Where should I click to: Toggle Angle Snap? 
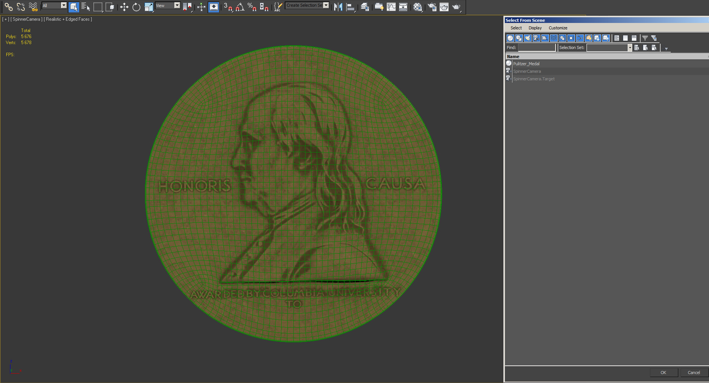(x=240, y=7)
